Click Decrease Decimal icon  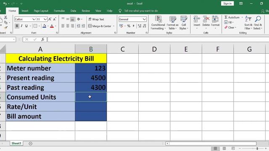(145, 26)
